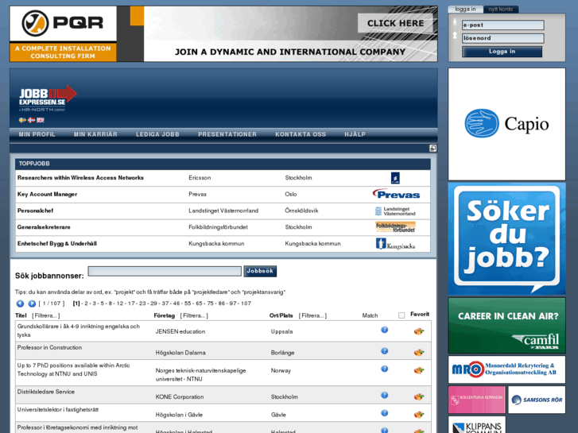Open the Mannerdahl Rekrytering MRO ad

coord(507,369)
